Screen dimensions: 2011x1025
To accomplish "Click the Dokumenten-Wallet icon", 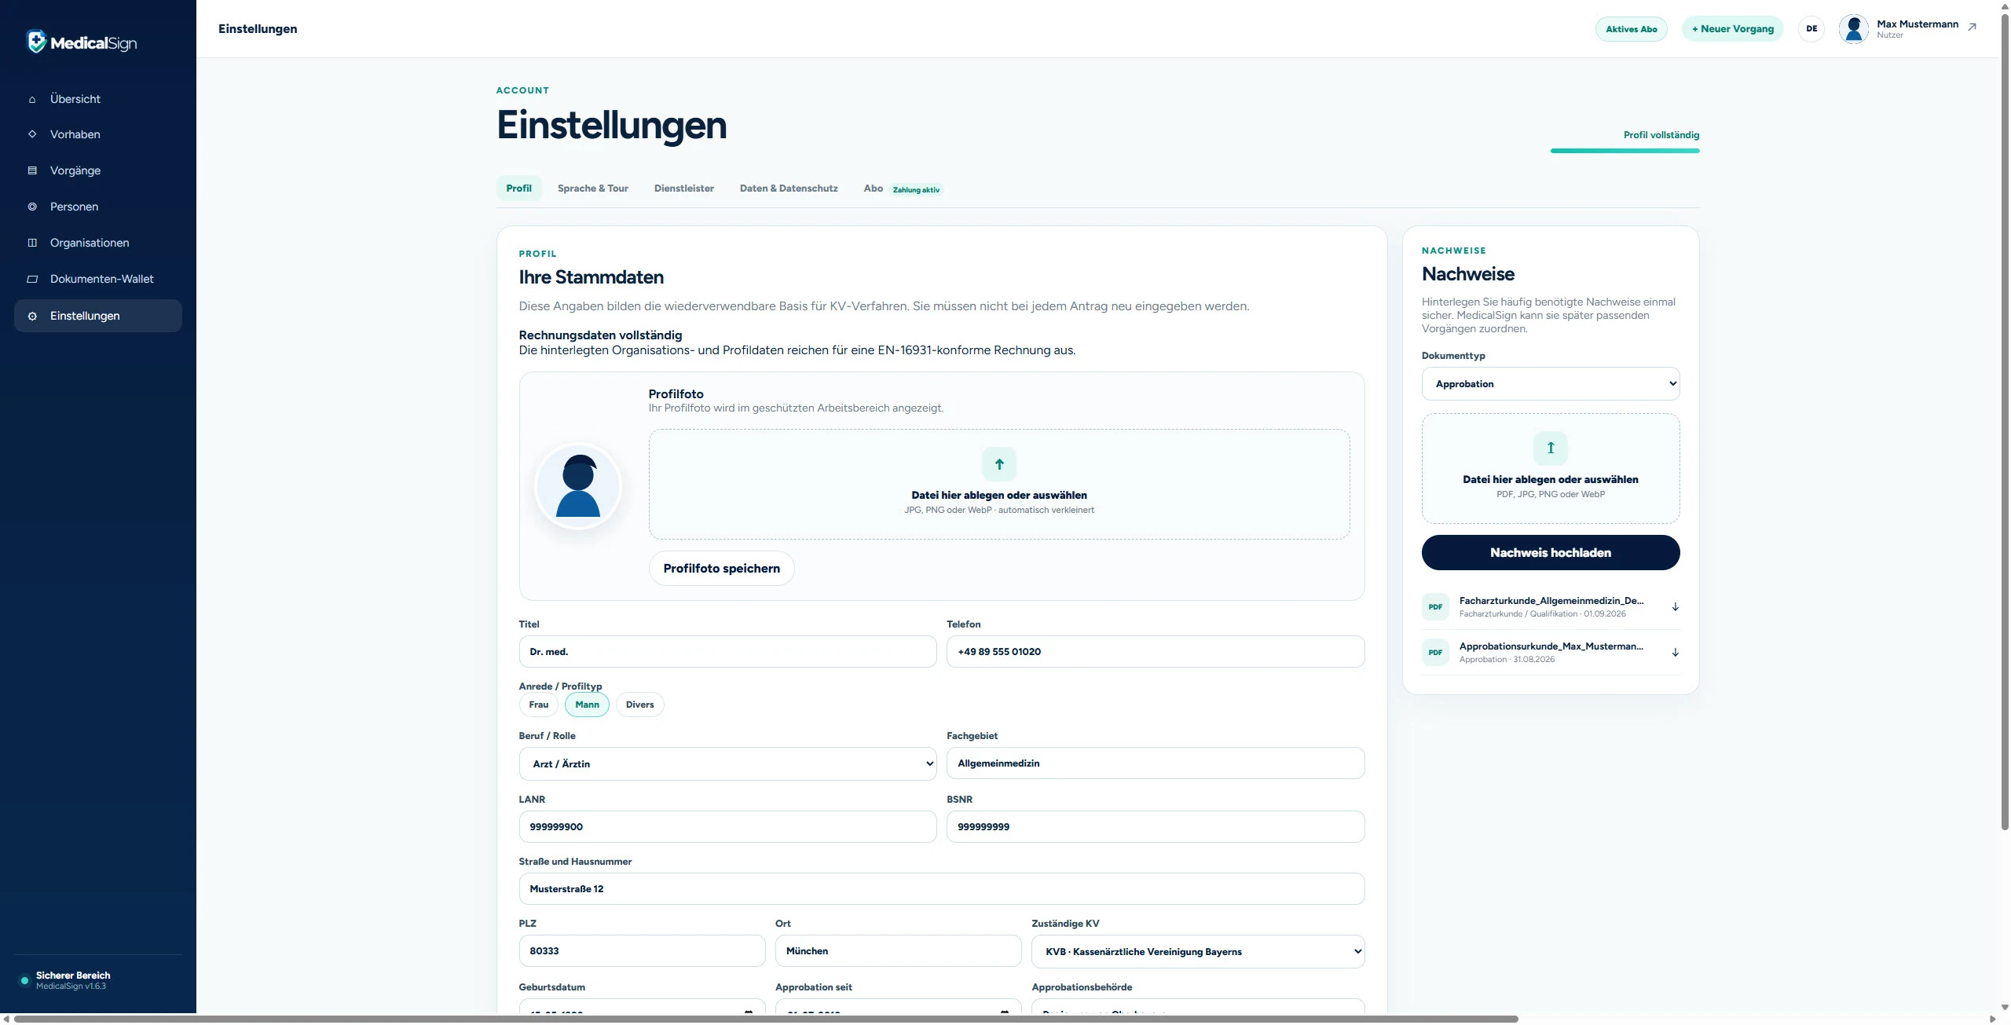I will pyautogui.click(x=32, y=279).
